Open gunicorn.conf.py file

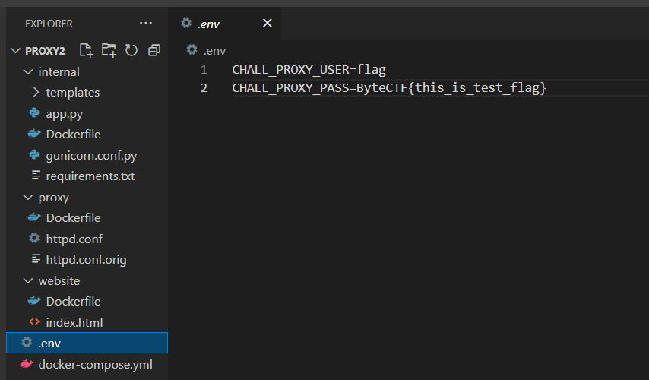coord(90,156)
